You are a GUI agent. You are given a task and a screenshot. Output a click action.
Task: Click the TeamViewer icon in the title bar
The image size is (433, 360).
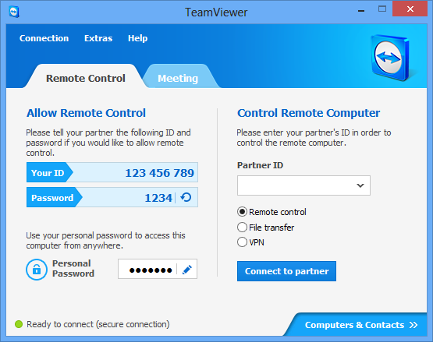(x=14, y=12)
